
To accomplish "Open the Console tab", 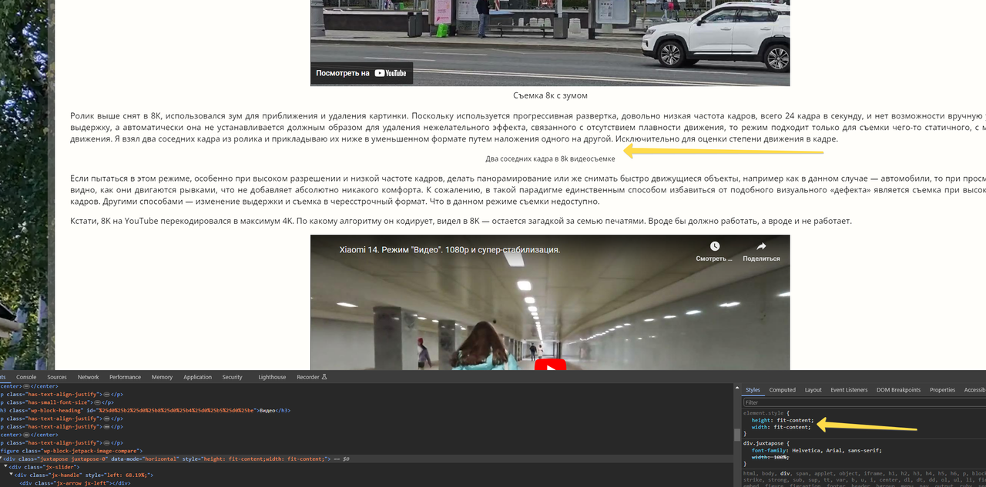I will click(x=26, y=377).
